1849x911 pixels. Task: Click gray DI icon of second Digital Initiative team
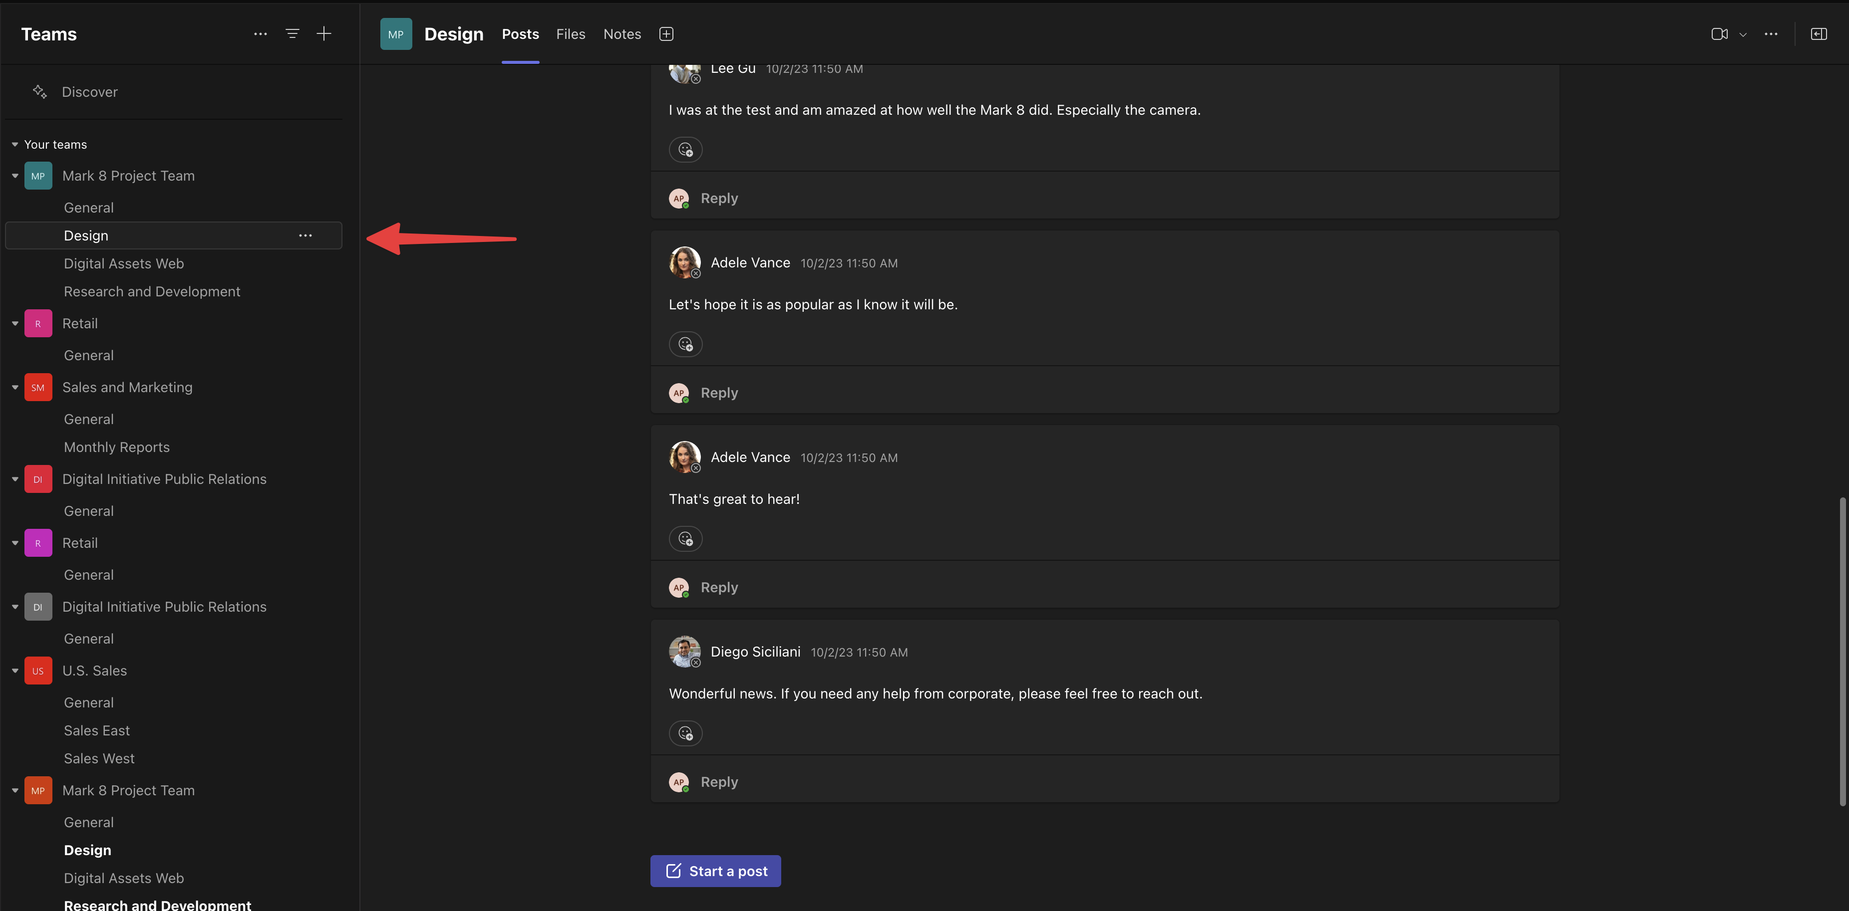click(38, 607)
